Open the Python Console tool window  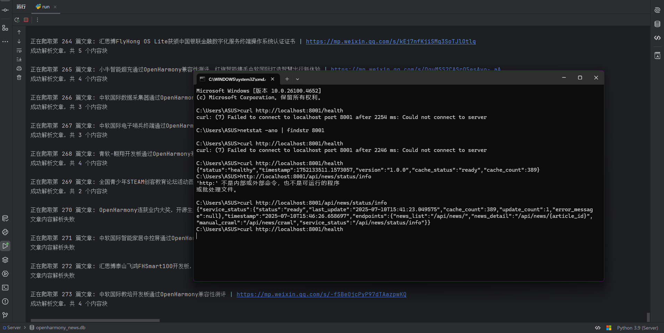point(5,232)
